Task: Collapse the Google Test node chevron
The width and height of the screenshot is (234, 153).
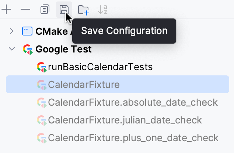Action: point(11,49)
